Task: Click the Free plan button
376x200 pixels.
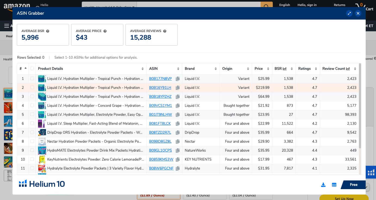Action: [x=353, y=185]
